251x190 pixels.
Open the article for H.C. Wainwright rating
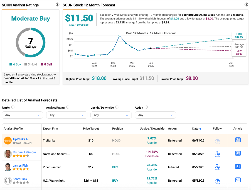pyautogui.click(x=238, y=180)
